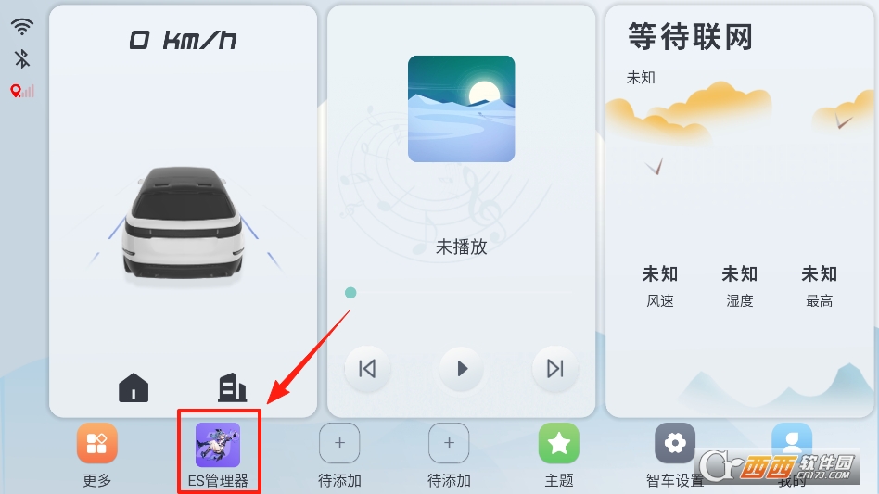The width and height of the screenshot is (879, 494).
Task: Click the 未播放 track title
Action: (x=462, y=247)
